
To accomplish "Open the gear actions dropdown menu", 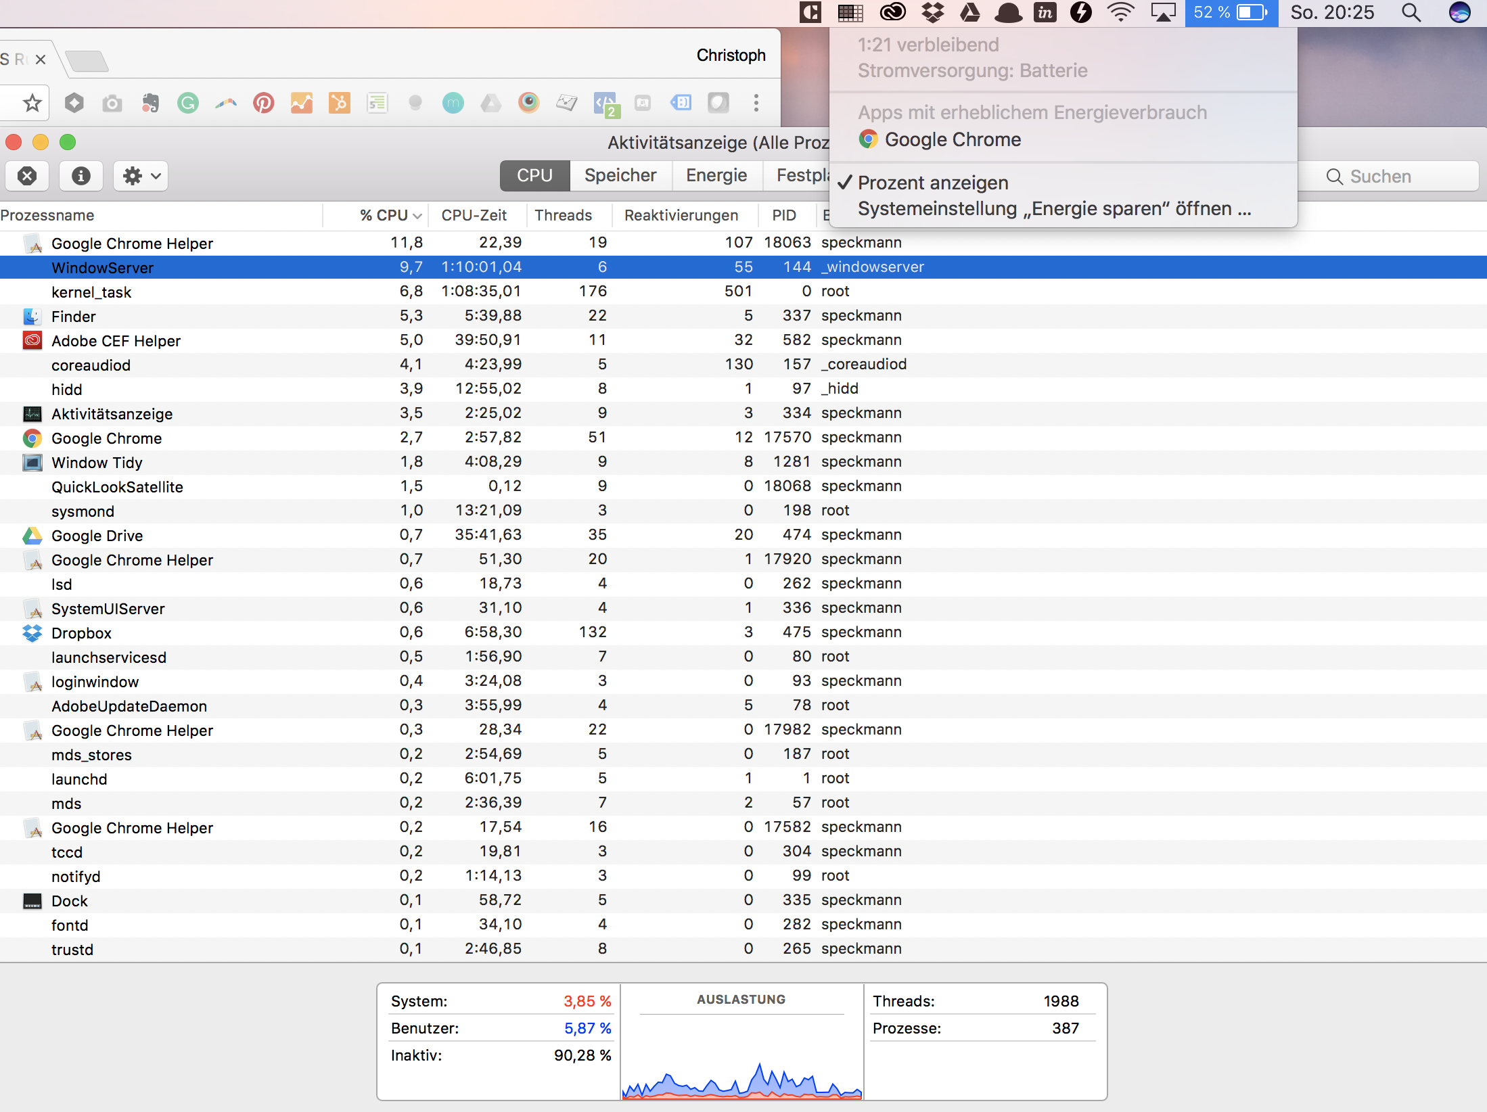I will tap(141, 176).
